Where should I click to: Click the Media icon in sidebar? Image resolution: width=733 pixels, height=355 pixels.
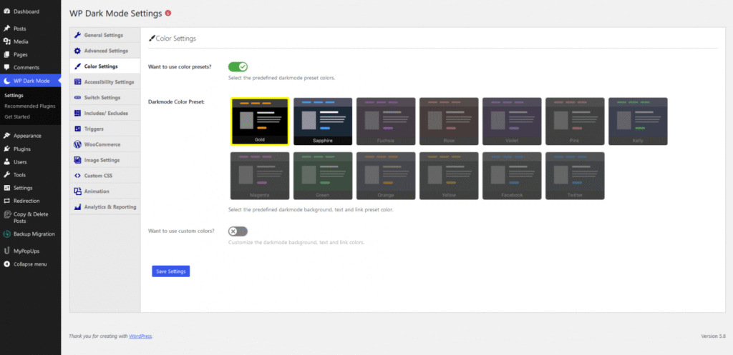point(6,41)
